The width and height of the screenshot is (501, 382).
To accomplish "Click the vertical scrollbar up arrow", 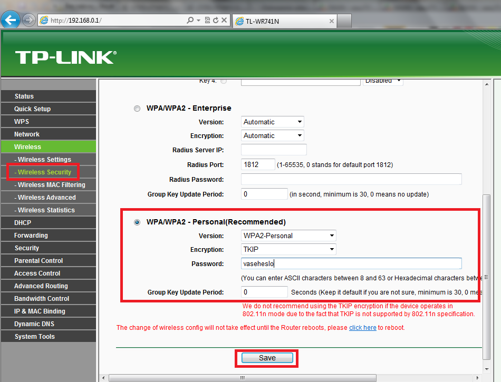I will coord(487,85).
